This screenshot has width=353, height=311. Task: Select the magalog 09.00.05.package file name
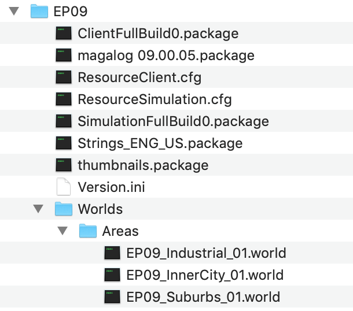pos(166,55)
